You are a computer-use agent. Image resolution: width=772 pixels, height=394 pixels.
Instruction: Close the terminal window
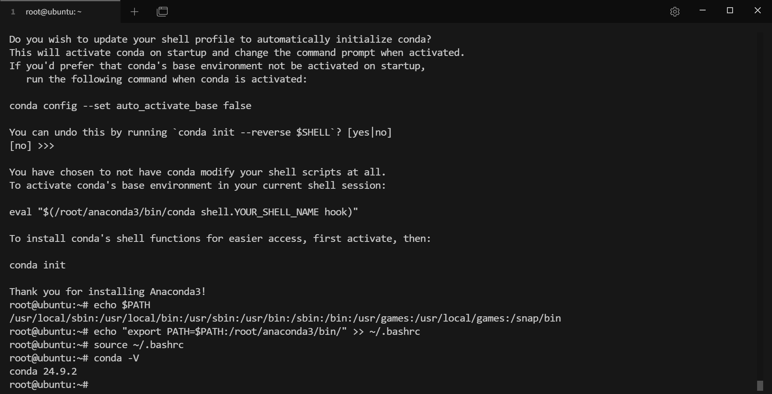point(758,10)
